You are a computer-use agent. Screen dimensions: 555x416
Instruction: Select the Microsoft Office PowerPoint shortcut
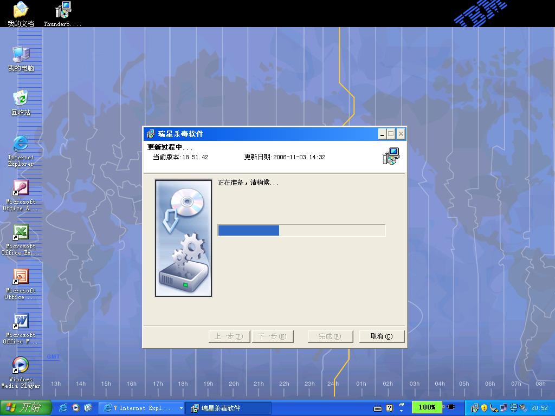[x=21, y=284]
